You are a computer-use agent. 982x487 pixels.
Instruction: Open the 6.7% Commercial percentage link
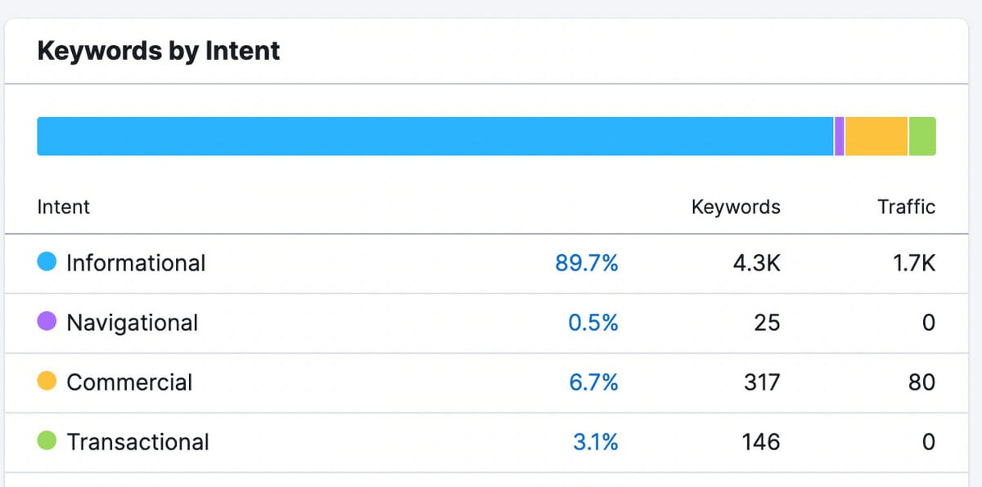point(592,382)
